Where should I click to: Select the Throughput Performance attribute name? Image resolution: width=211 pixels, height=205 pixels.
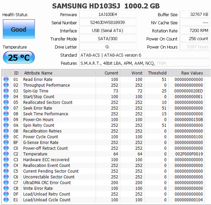pos(46,85)
